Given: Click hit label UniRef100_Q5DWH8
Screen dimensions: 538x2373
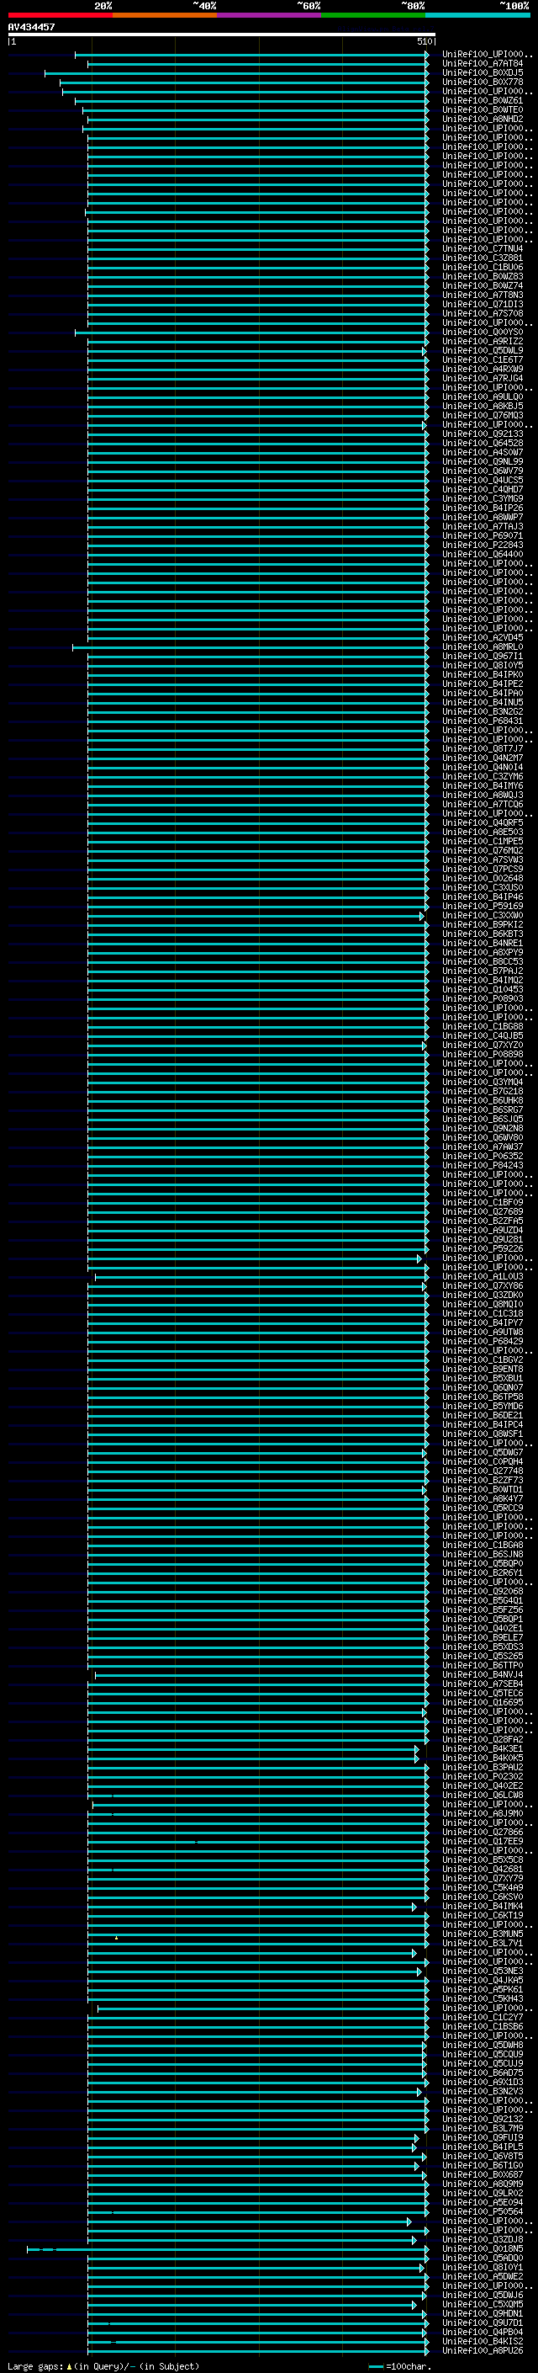Looking at the screenshot, I should pyautogui.click(x=482, y=2045).
